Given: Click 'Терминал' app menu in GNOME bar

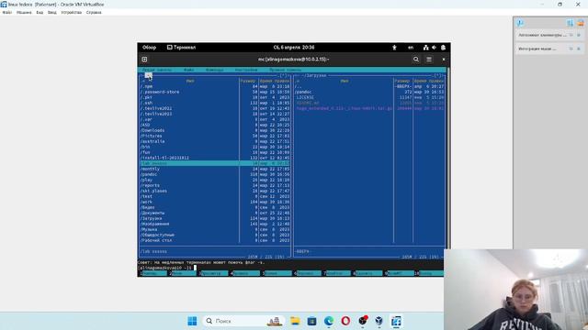Looking at the screenshot, I should click(182, 48).
